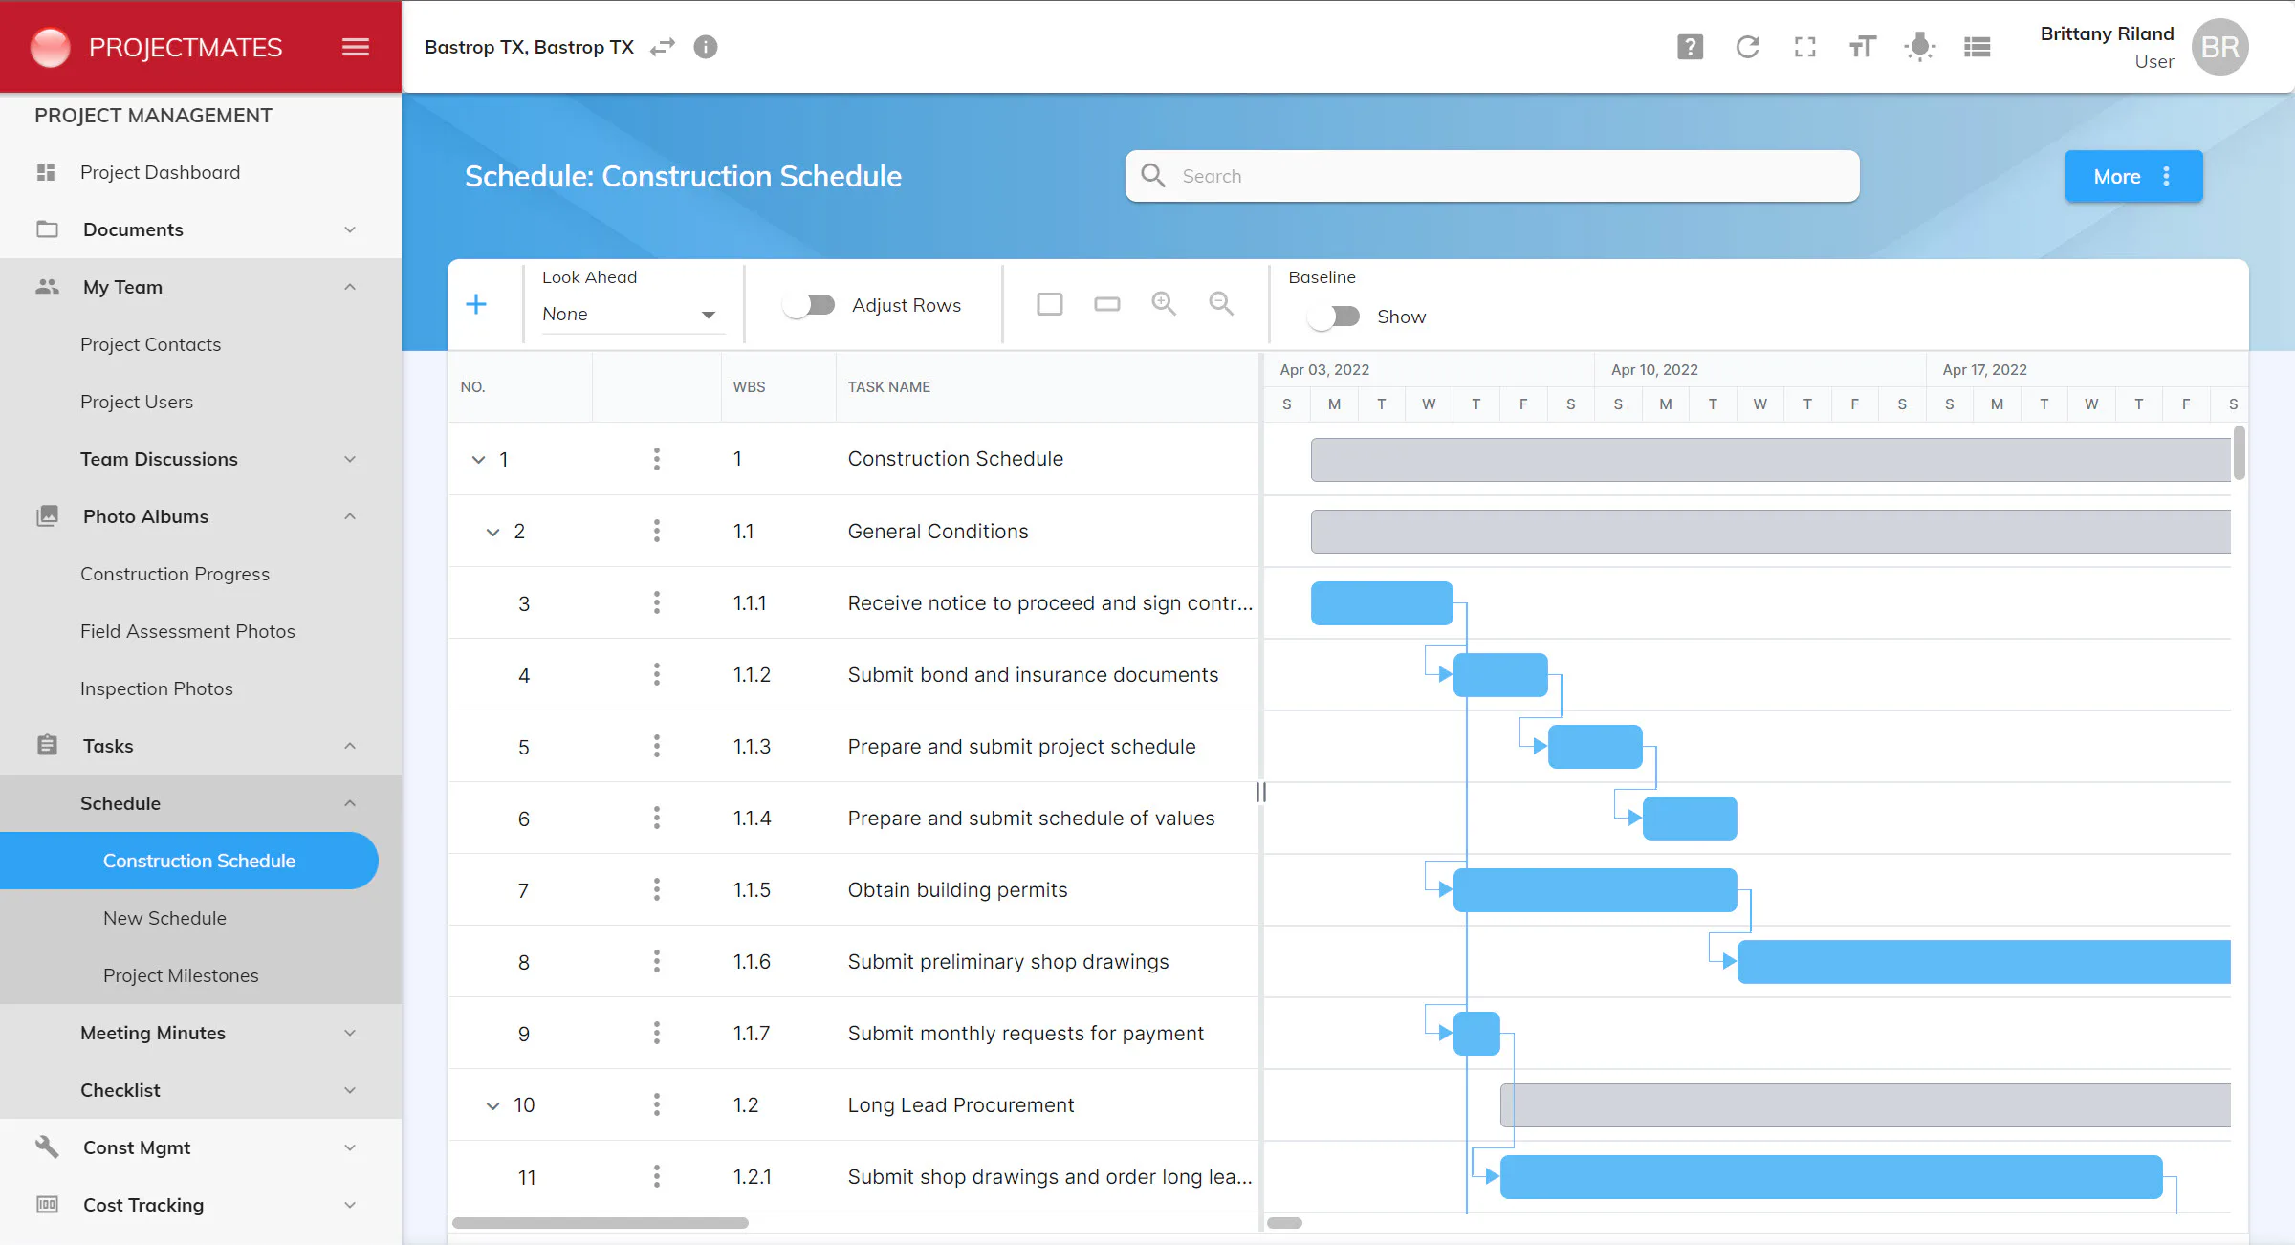The width and height of the screenshot is (2295, 1245).
Task: Enable the Baseline Show toggle
Action: coord(1334,317)
